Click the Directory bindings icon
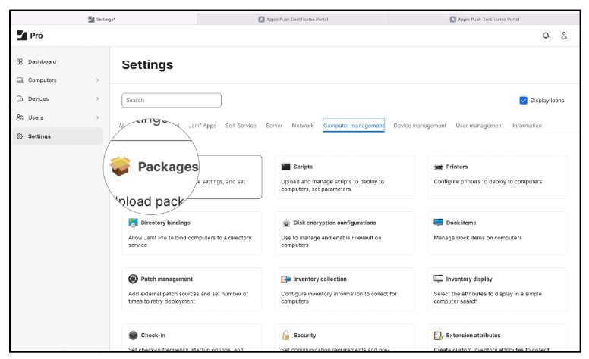The image size is (589, 359). [x=133, y=223]
